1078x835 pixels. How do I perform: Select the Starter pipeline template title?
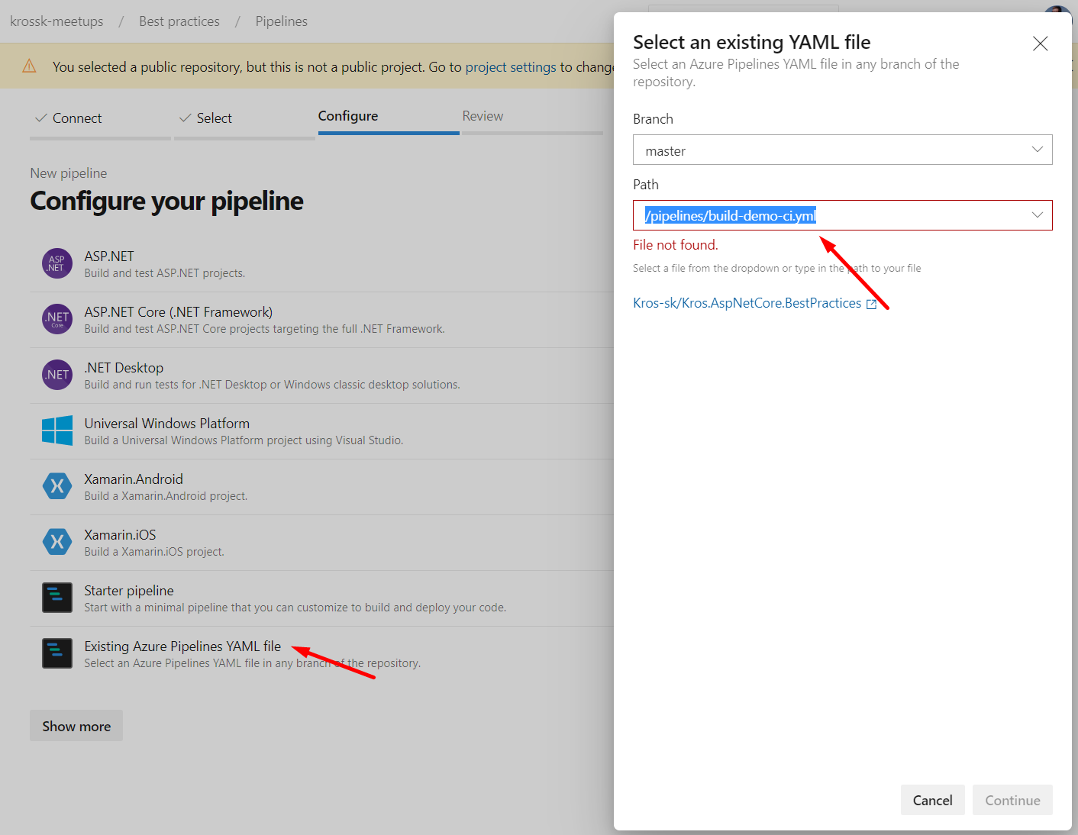click(129, 590)
